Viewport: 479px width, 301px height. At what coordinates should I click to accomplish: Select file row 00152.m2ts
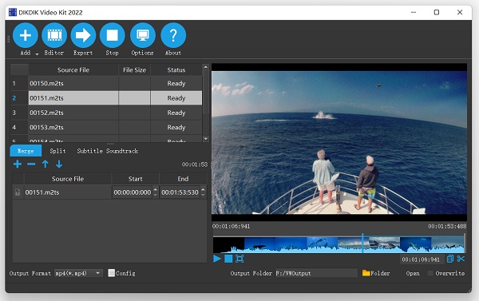tap(106, 113)
